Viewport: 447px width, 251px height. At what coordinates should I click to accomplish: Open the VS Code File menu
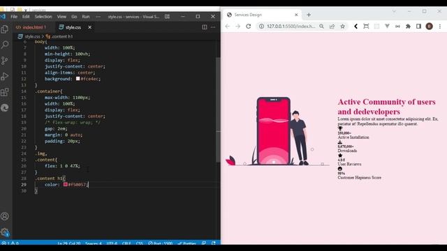pyautogui.click(x=14, y=17)
